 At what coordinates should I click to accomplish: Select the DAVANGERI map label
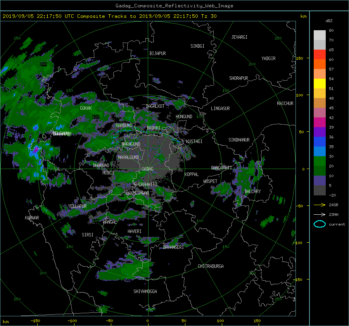(173, 247)
